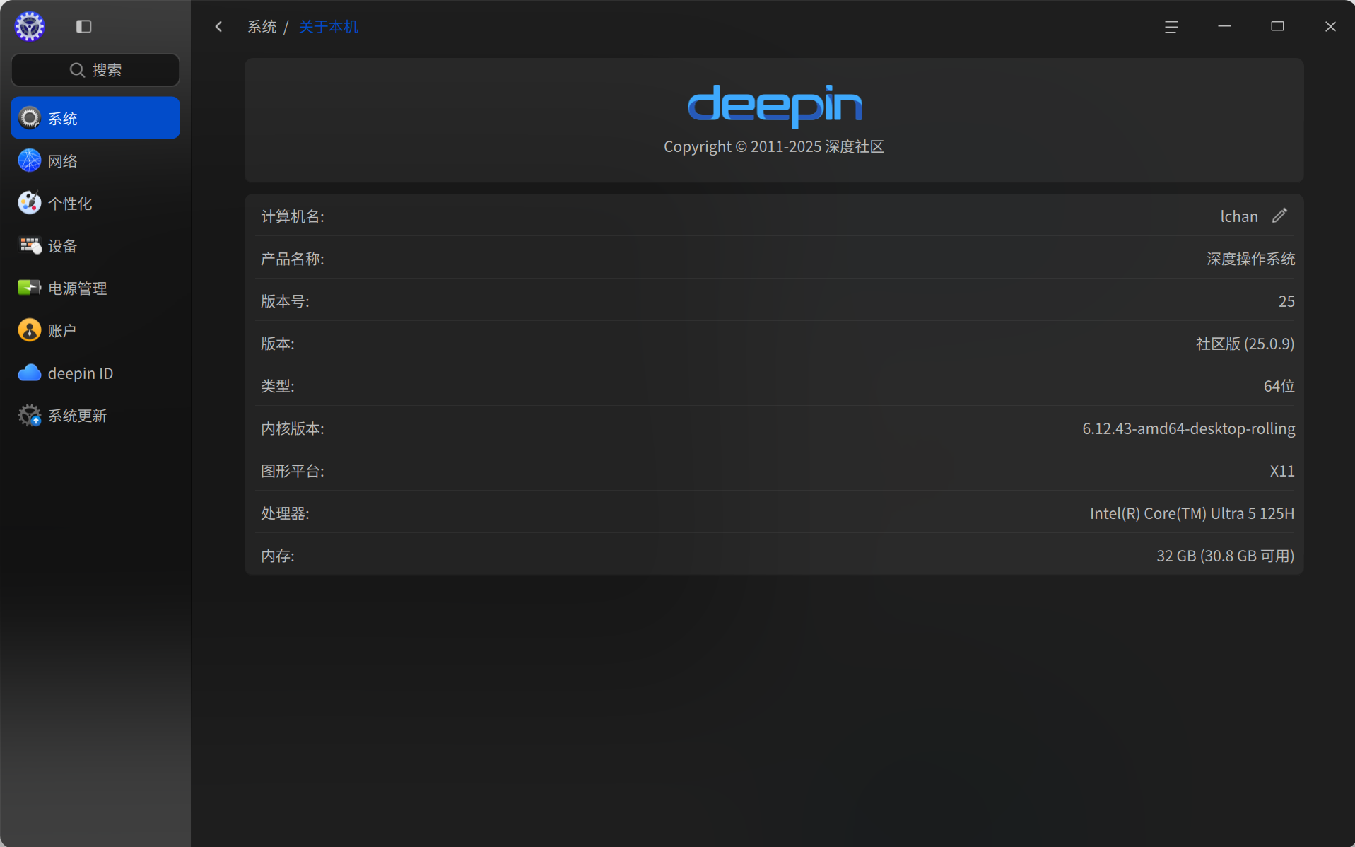
Task: Open 系统更新 system update
Action: pyautogui.click(x=95, y=415)
